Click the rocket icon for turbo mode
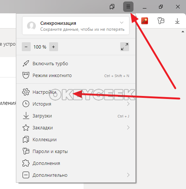The width and height of the screenshot is (186, 189). coord(26,63)
